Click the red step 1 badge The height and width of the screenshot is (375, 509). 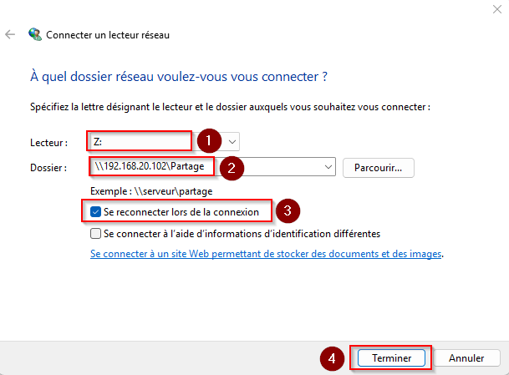206,140
